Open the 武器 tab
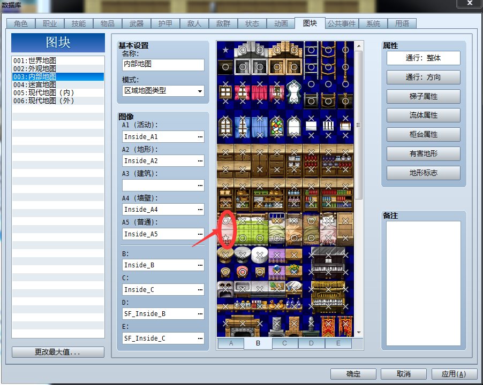The image size is (483, 385). tap(137, 24)
